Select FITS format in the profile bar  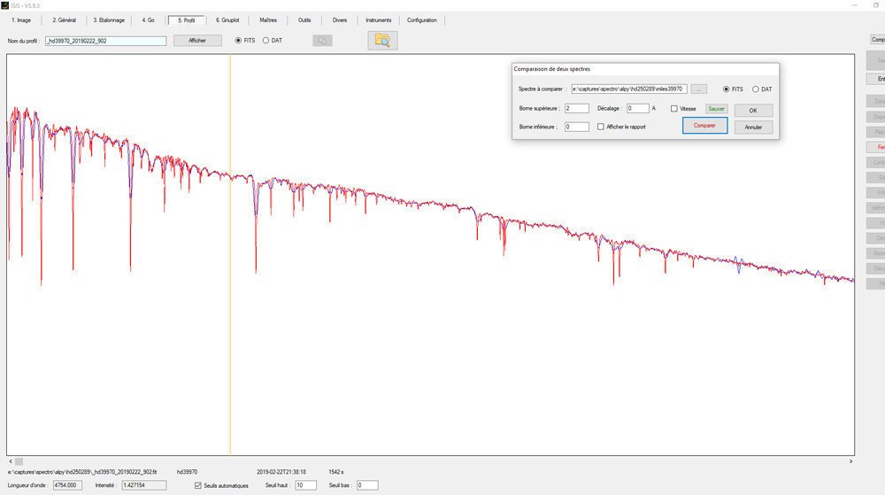pos(238,41)
